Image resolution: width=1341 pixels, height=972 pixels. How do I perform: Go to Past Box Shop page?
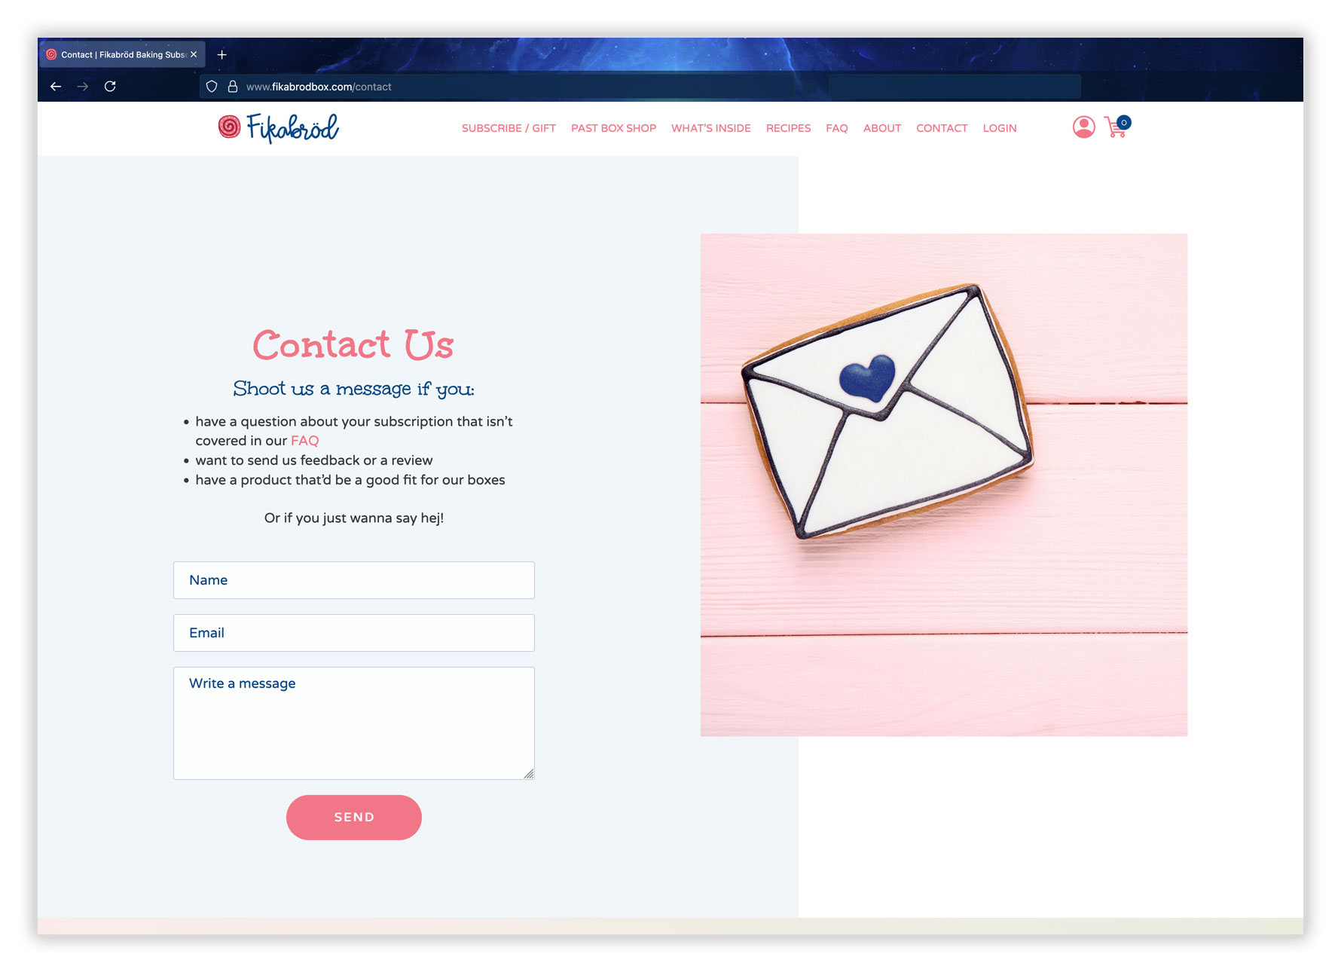(x=613, y=128)
